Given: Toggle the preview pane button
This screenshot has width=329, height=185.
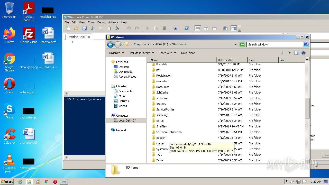Looking at the screenshot, I should [296, 53].
